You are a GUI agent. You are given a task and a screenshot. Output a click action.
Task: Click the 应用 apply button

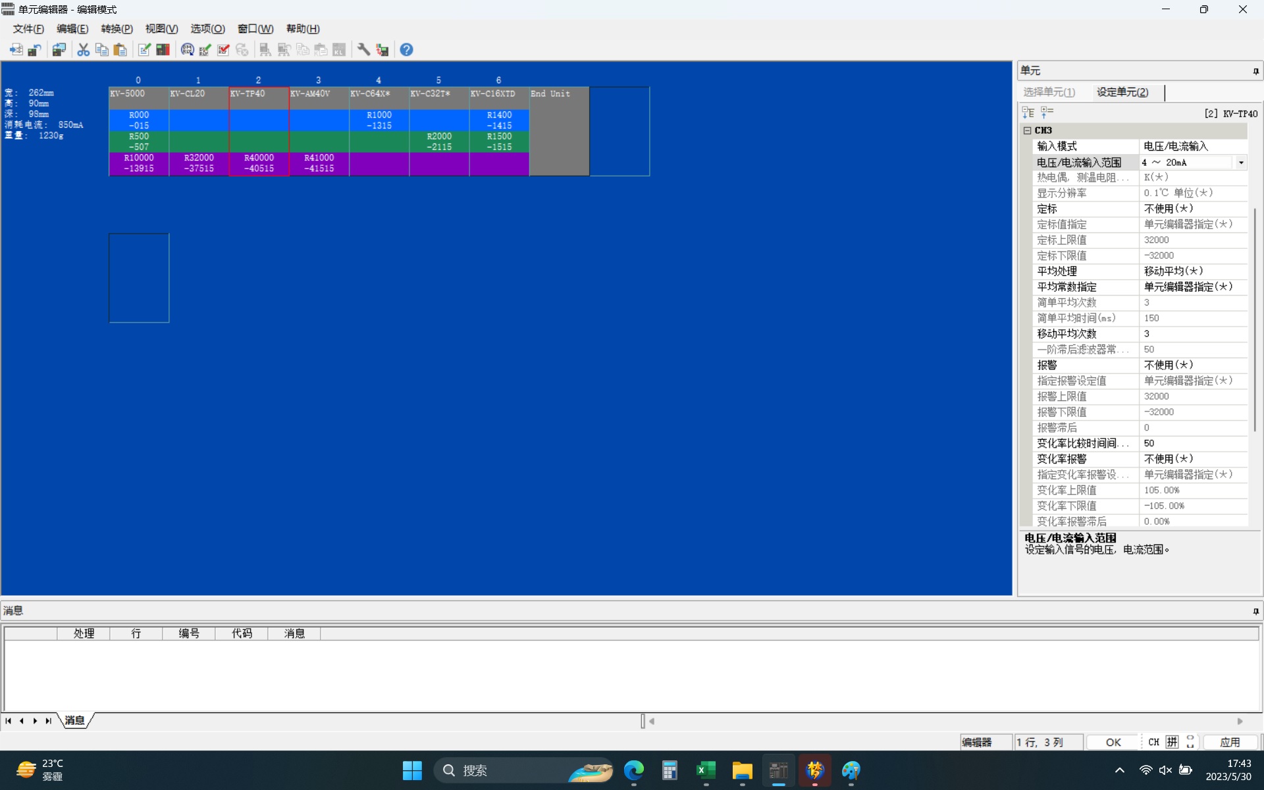[1229, 742]
